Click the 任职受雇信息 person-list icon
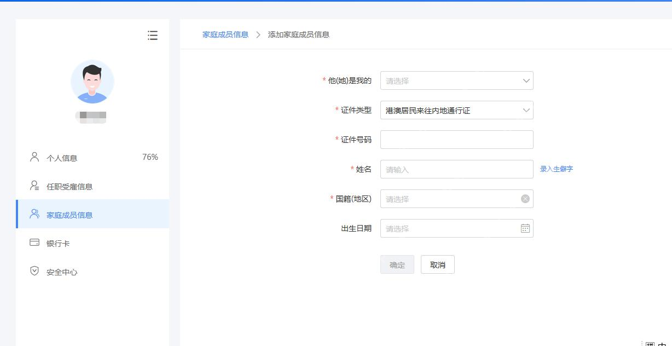 point(34,186)
